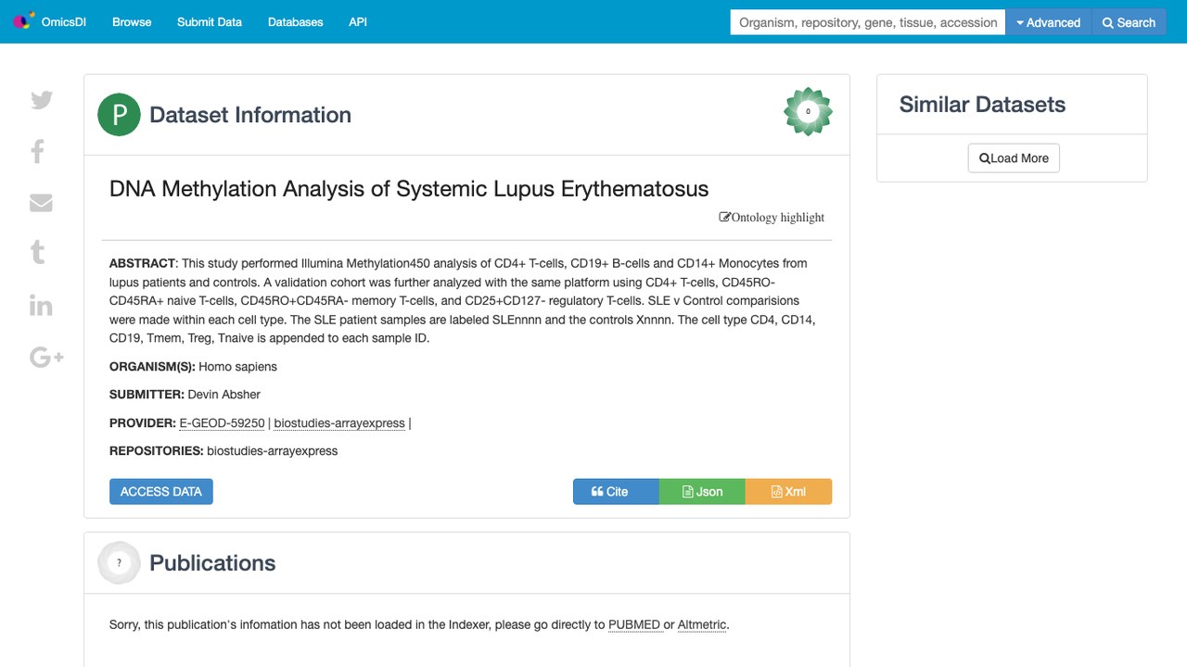1187x667 pixels.
Task: Toggle Ontology highlight
Action: pyautogui.click(x=772, y=218)
